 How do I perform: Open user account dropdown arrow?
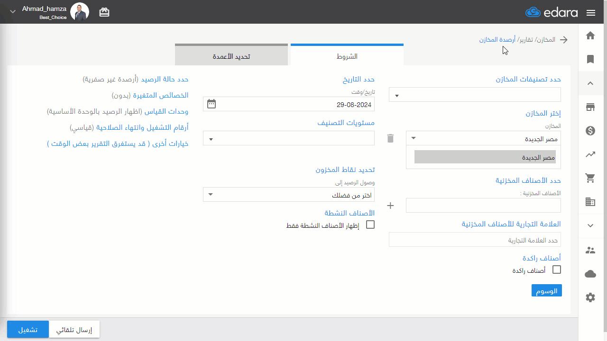[x=13, y=11]
